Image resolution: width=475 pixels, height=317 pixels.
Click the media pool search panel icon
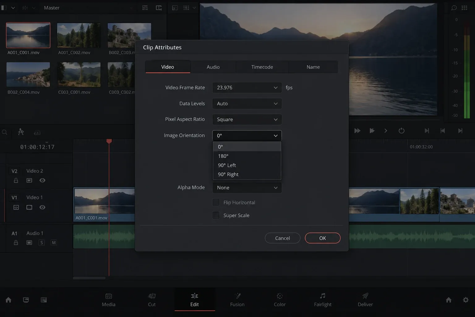pyautogui.click(x=159, y=8)
